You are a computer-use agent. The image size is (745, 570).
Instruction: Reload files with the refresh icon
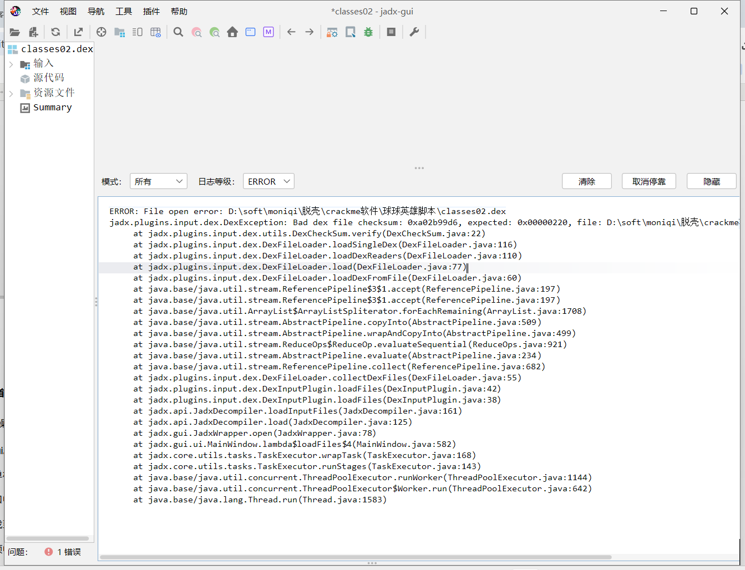(55, 32)
